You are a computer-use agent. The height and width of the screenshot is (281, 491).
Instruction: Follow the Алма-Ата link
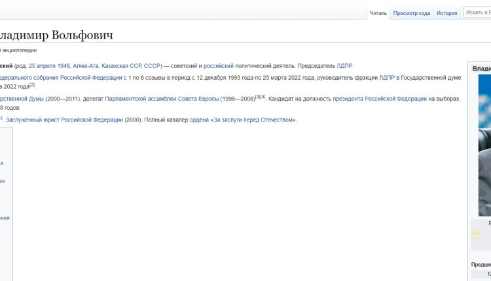86,66
